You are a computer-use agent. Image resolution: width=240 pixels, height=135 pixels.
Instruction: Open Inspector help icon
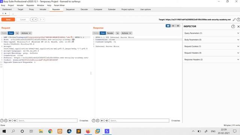coord(233,27)
